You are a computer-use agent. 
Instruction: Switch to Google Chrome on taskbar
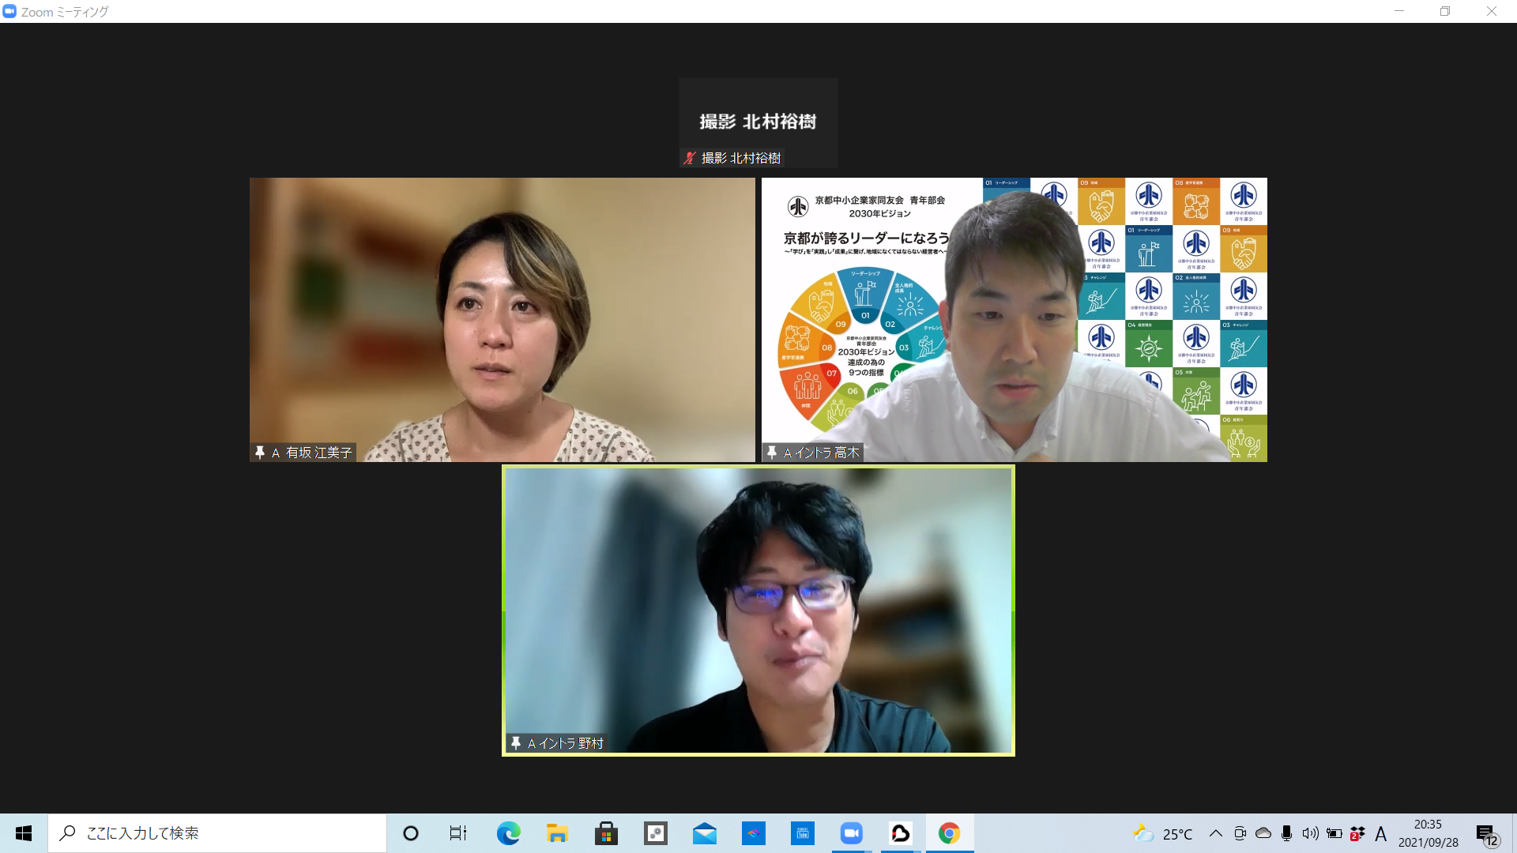click(x=950, y=833)
